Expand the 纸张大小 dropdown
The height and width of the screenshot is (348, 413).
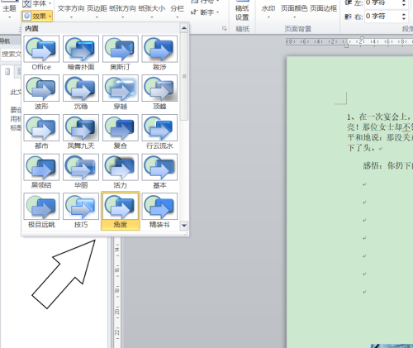[x=152, y=11]
